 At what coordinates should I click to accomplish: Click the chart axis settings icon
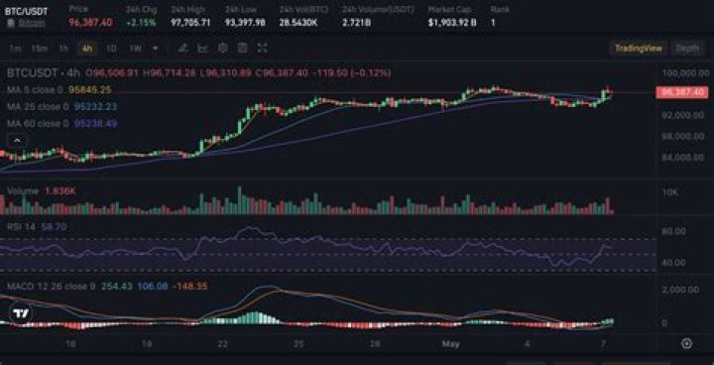687,343
